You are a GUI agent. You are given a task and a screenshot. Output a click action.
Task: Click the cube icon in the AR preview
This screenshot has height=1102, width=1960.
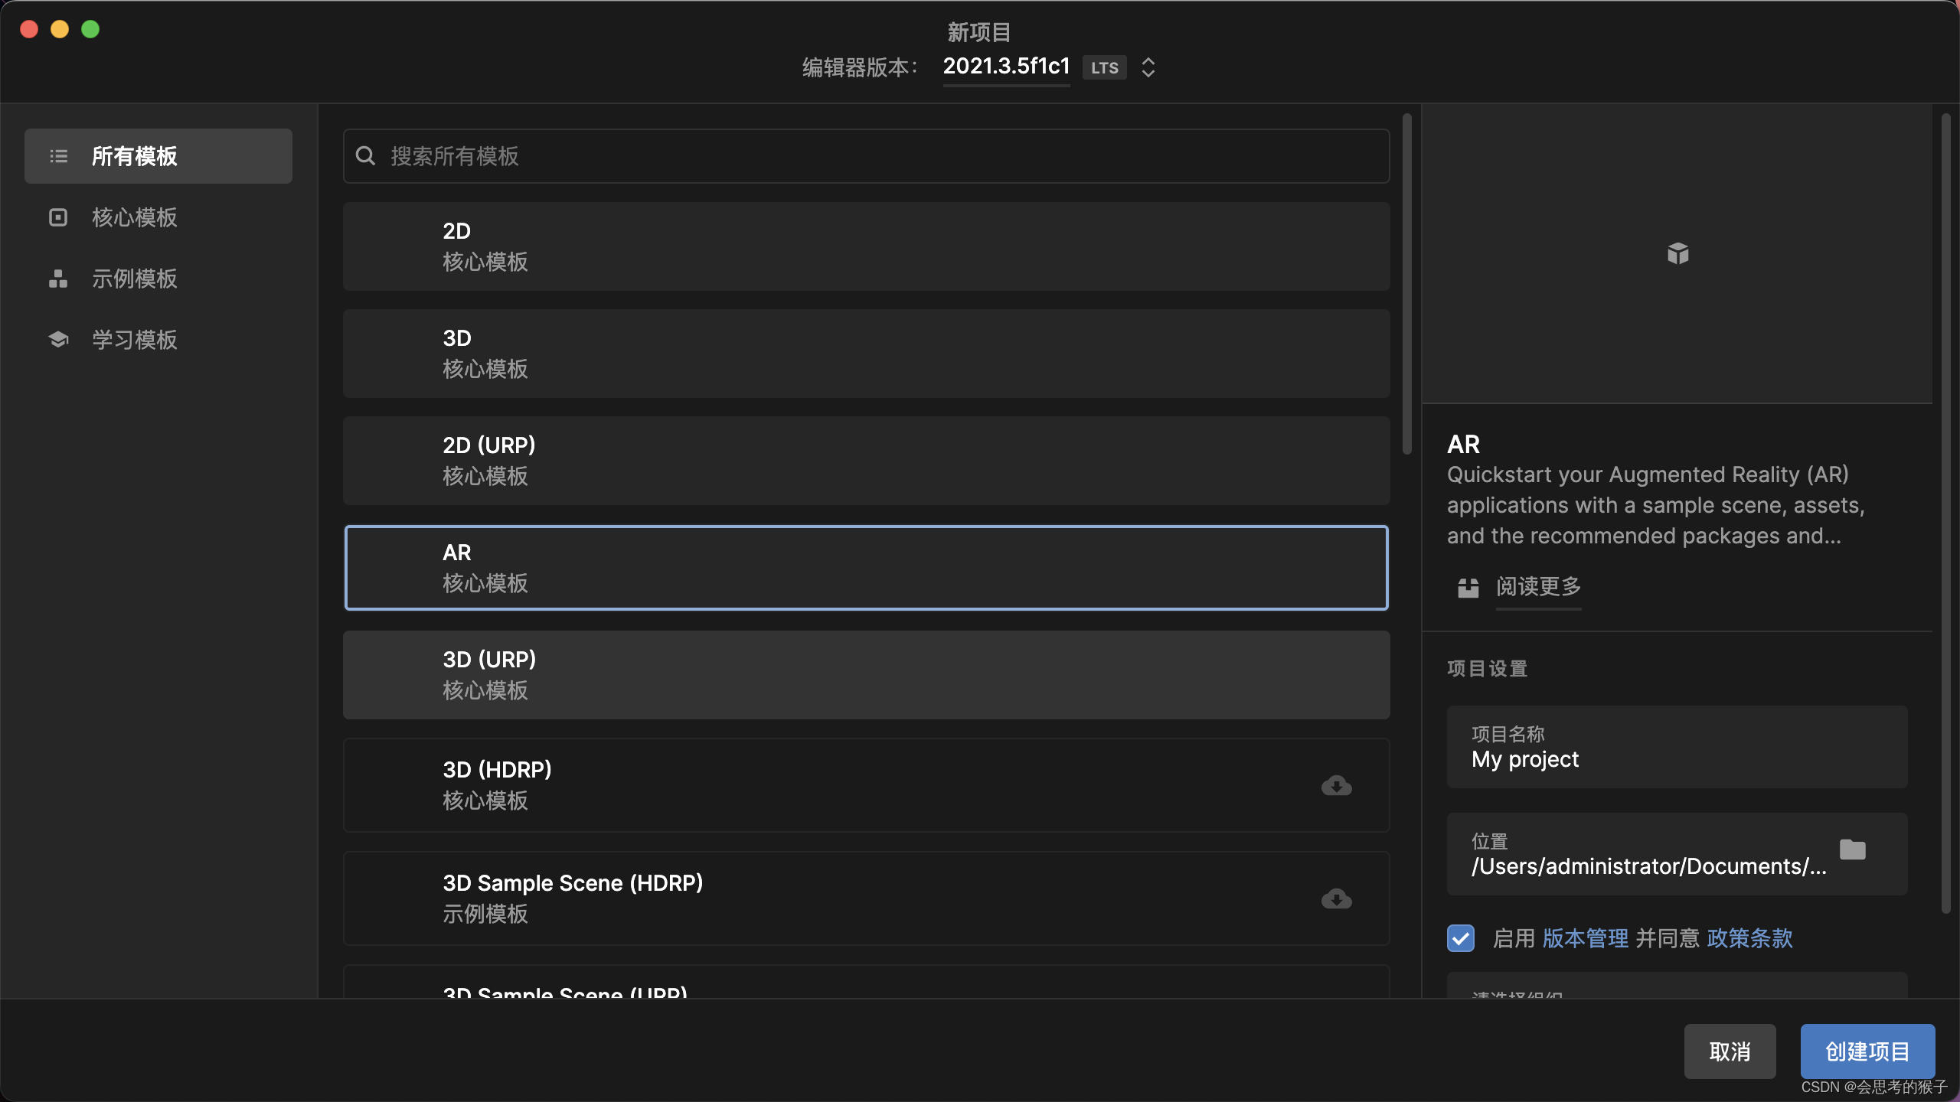coord(1677,253)
